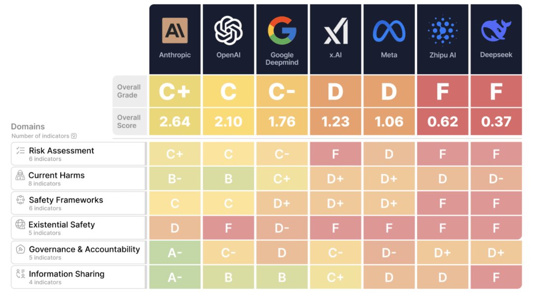
Task: Click the Meta infinity logo
Action: coord(389,31)
